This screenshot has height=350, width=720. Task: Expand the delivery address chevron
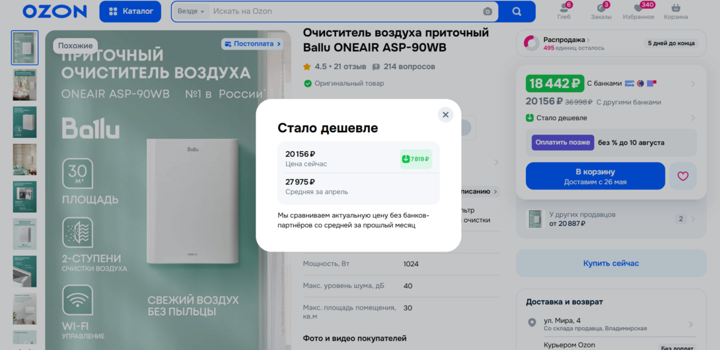click(691, 324)
